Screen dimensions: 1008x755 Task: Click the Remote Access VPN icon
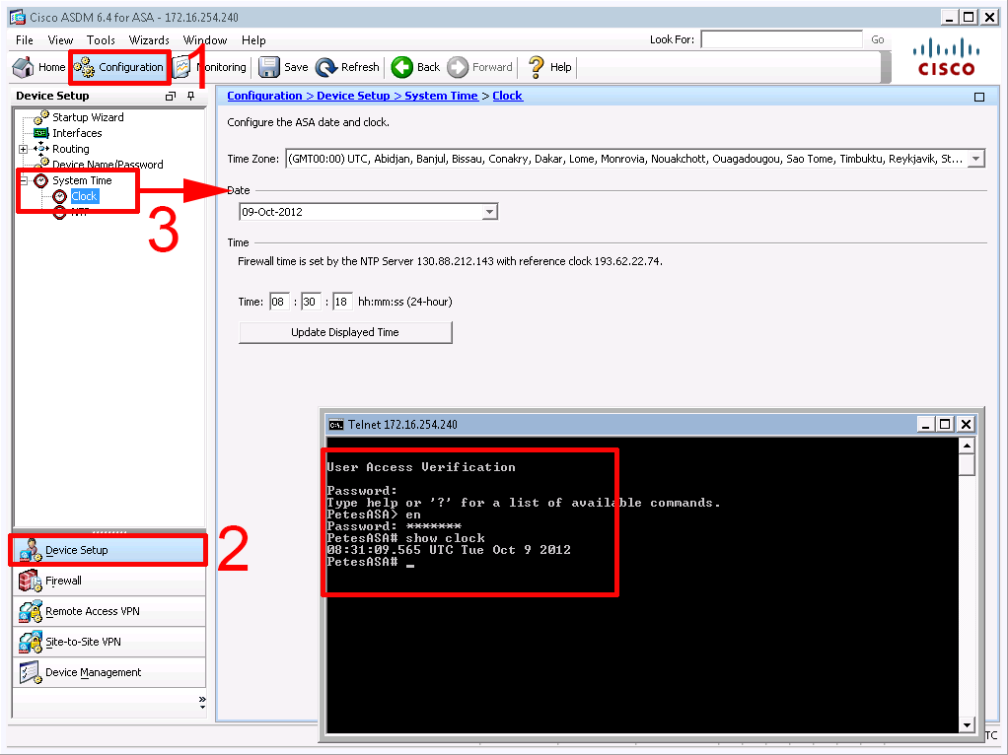click(30, 611)
